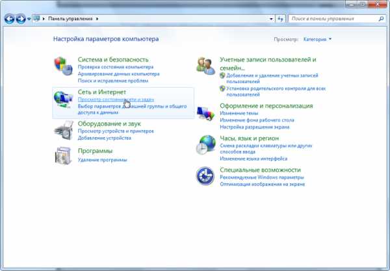Open Проверка состояния компьютера link
The image size is (390, 271).
click(116, 67)
